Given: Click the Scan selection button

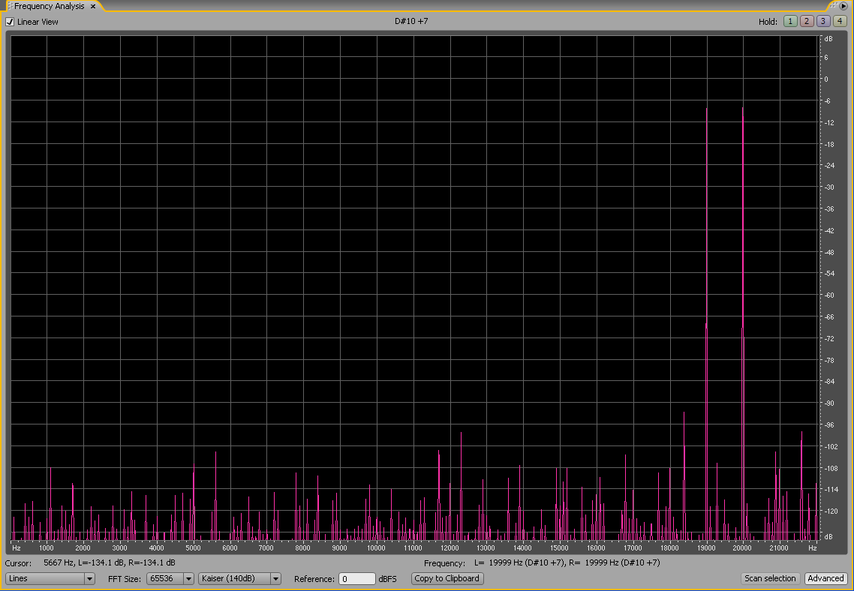Looking at the screenshot, I should (x=770, y=578).
